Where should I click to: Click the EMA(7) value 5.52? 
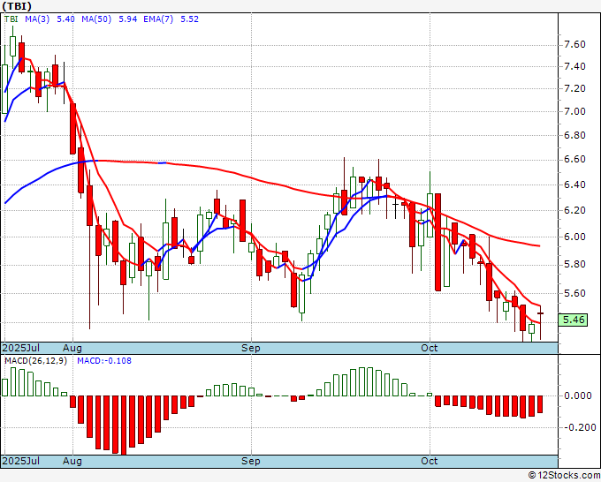pos(189,19)
